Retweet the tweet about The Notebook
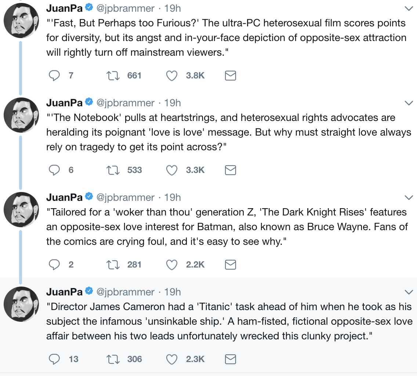Image resolution: width=417 pixels, height=376 pixels. click(110, 170)
